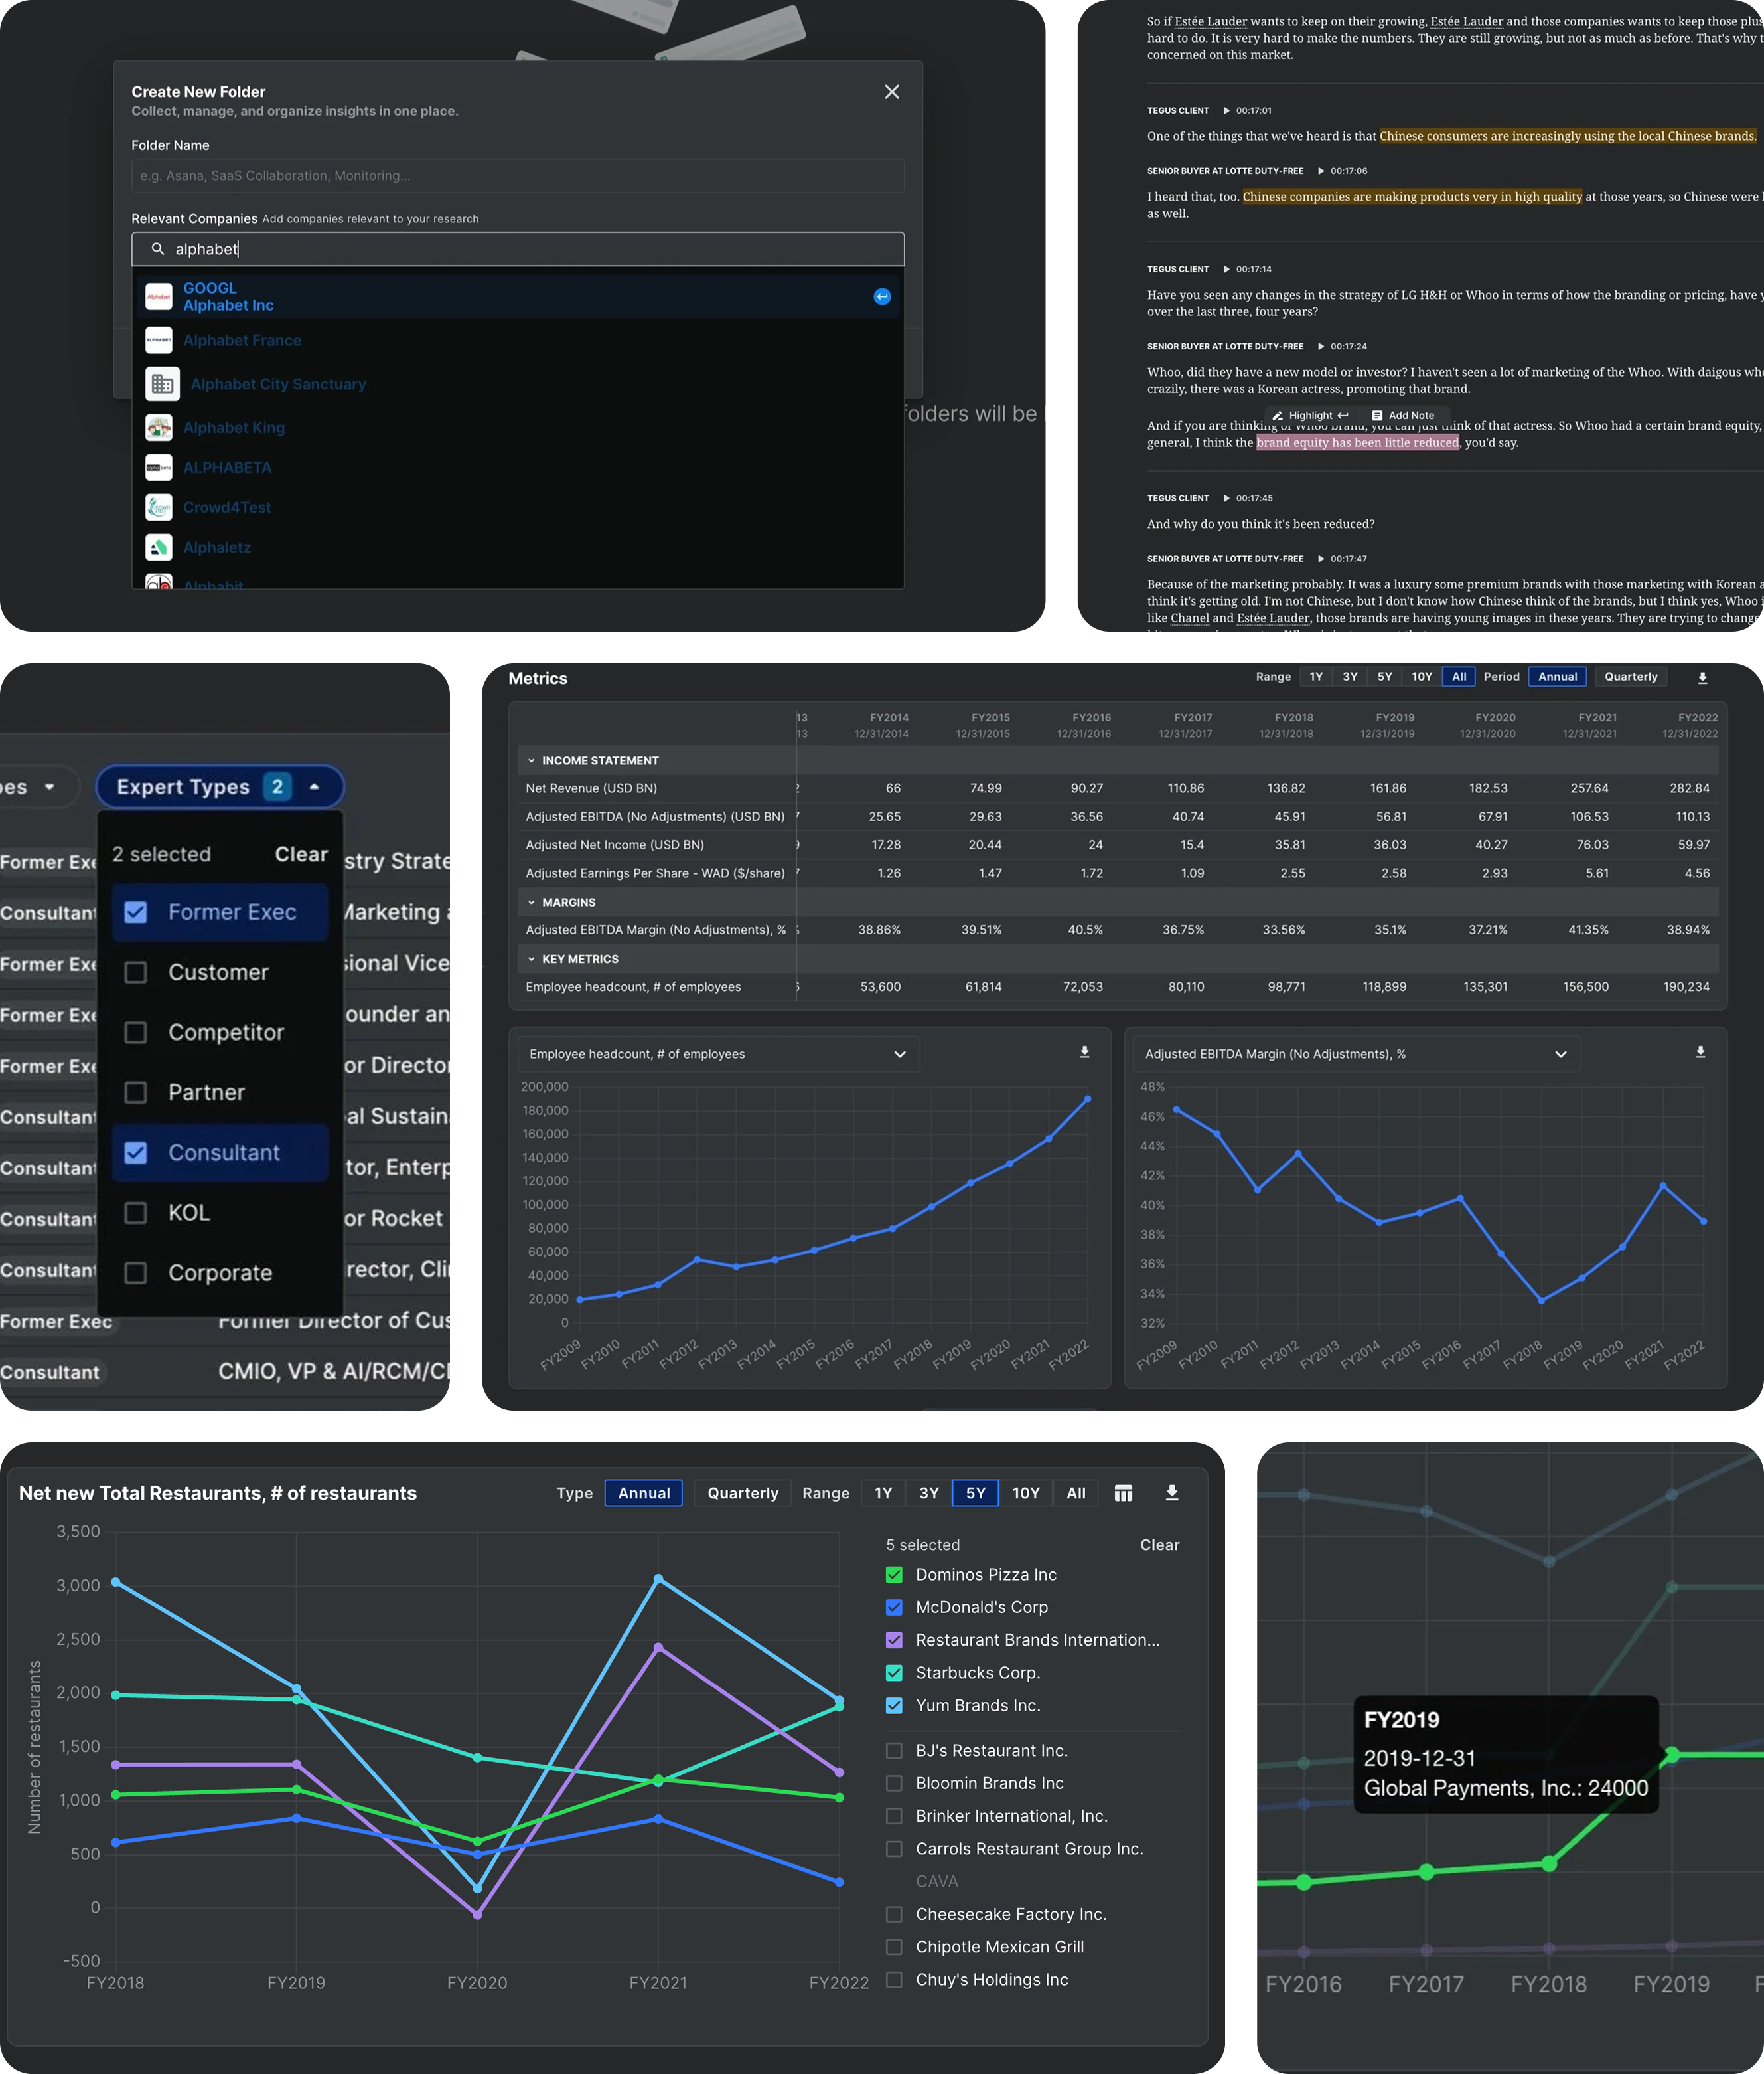Click the table view icon in restaurants chart

(x=1123, y=1493)
